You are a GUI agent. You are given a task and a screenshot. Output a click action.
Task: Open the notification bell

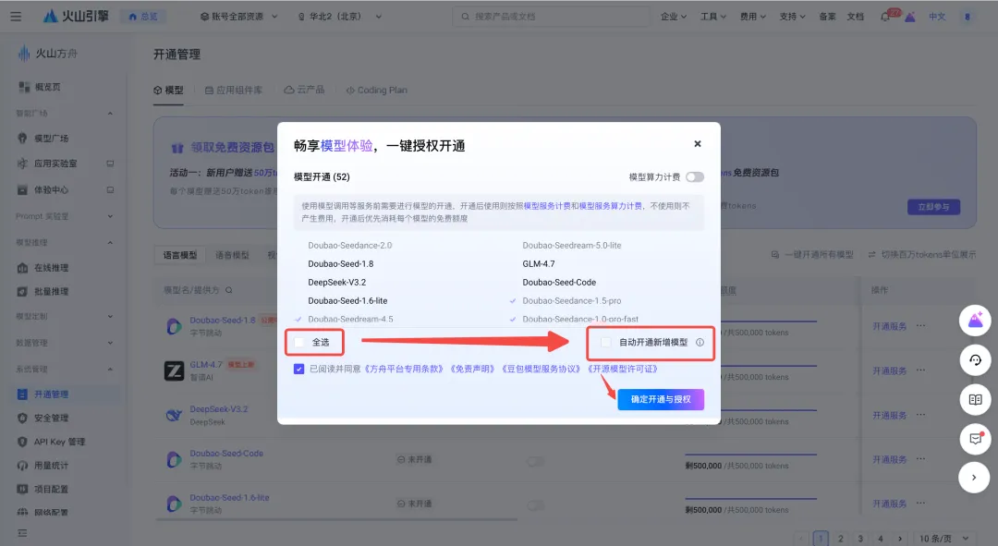coord(885,17)
